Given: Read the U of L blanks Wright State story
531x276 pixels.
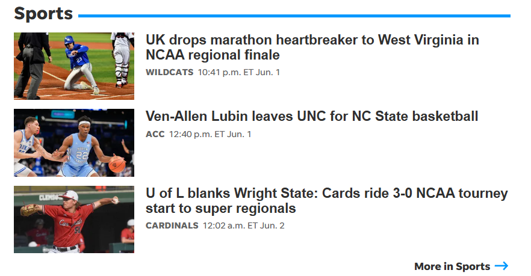Looking at the screenshot, I should coord(326,201).
